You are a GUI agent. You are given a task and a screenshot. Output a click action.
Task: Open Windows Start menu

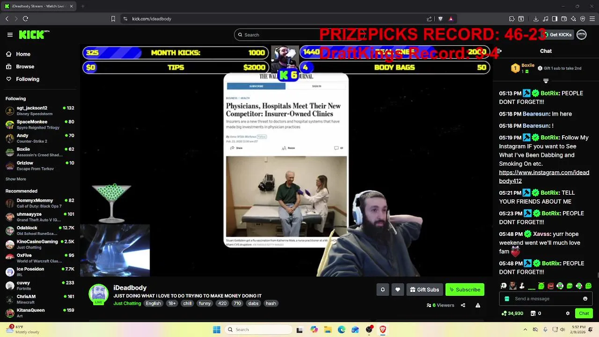pyautogui.click(x=217, y=330)
